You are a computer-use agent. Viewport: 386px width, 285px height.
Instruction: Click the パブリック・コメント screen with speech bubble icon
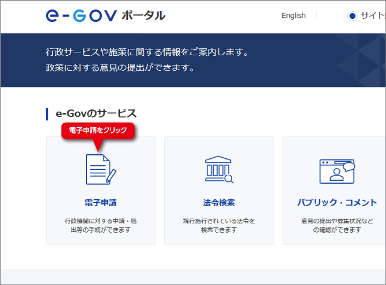pos(337,170)
